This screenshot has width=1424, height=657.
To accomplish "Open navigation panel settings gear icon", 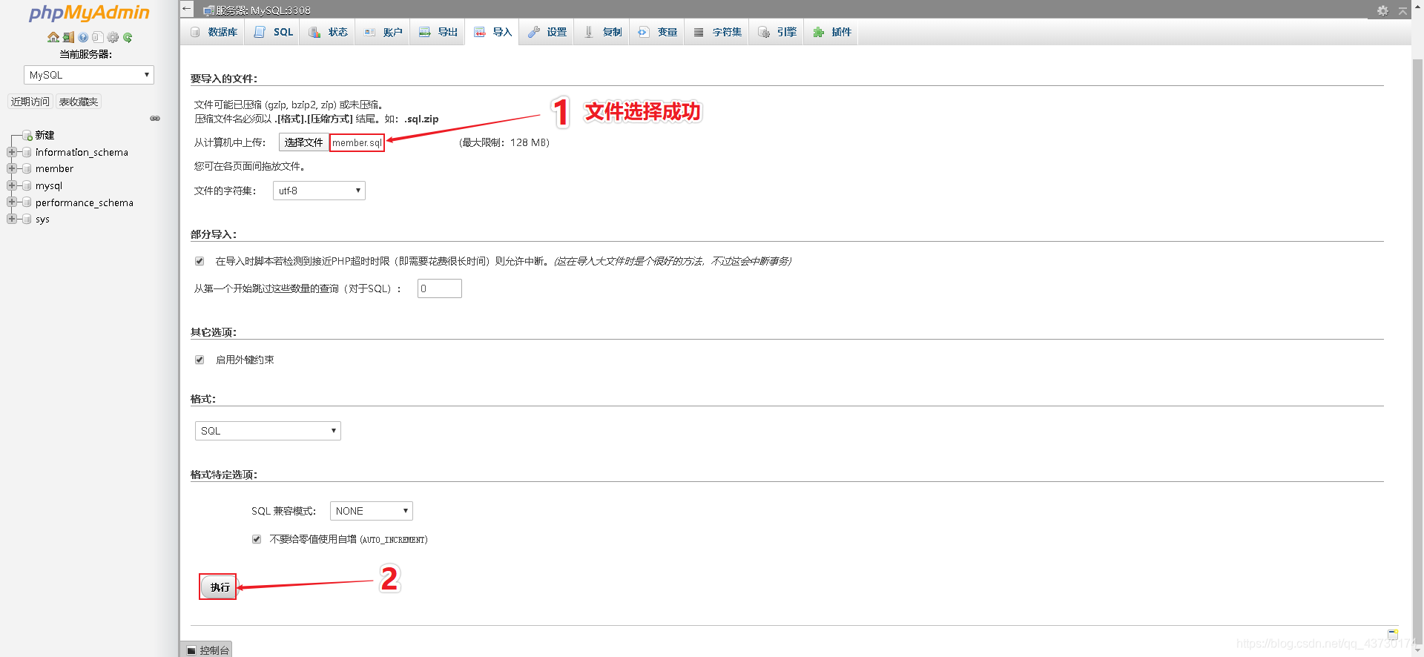I will point(113,37).
